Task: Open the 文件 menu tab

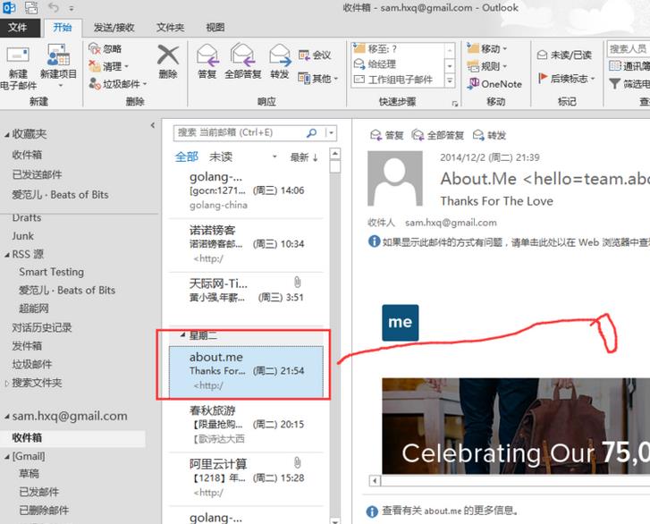Action: (x=18, y=28)
